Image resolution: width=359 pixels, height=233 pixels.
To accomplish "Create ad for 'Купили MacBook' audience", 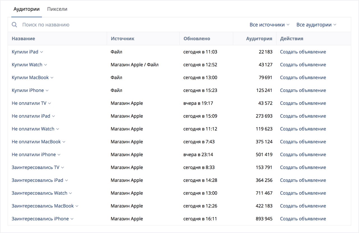I will click(x=303, y=78).
